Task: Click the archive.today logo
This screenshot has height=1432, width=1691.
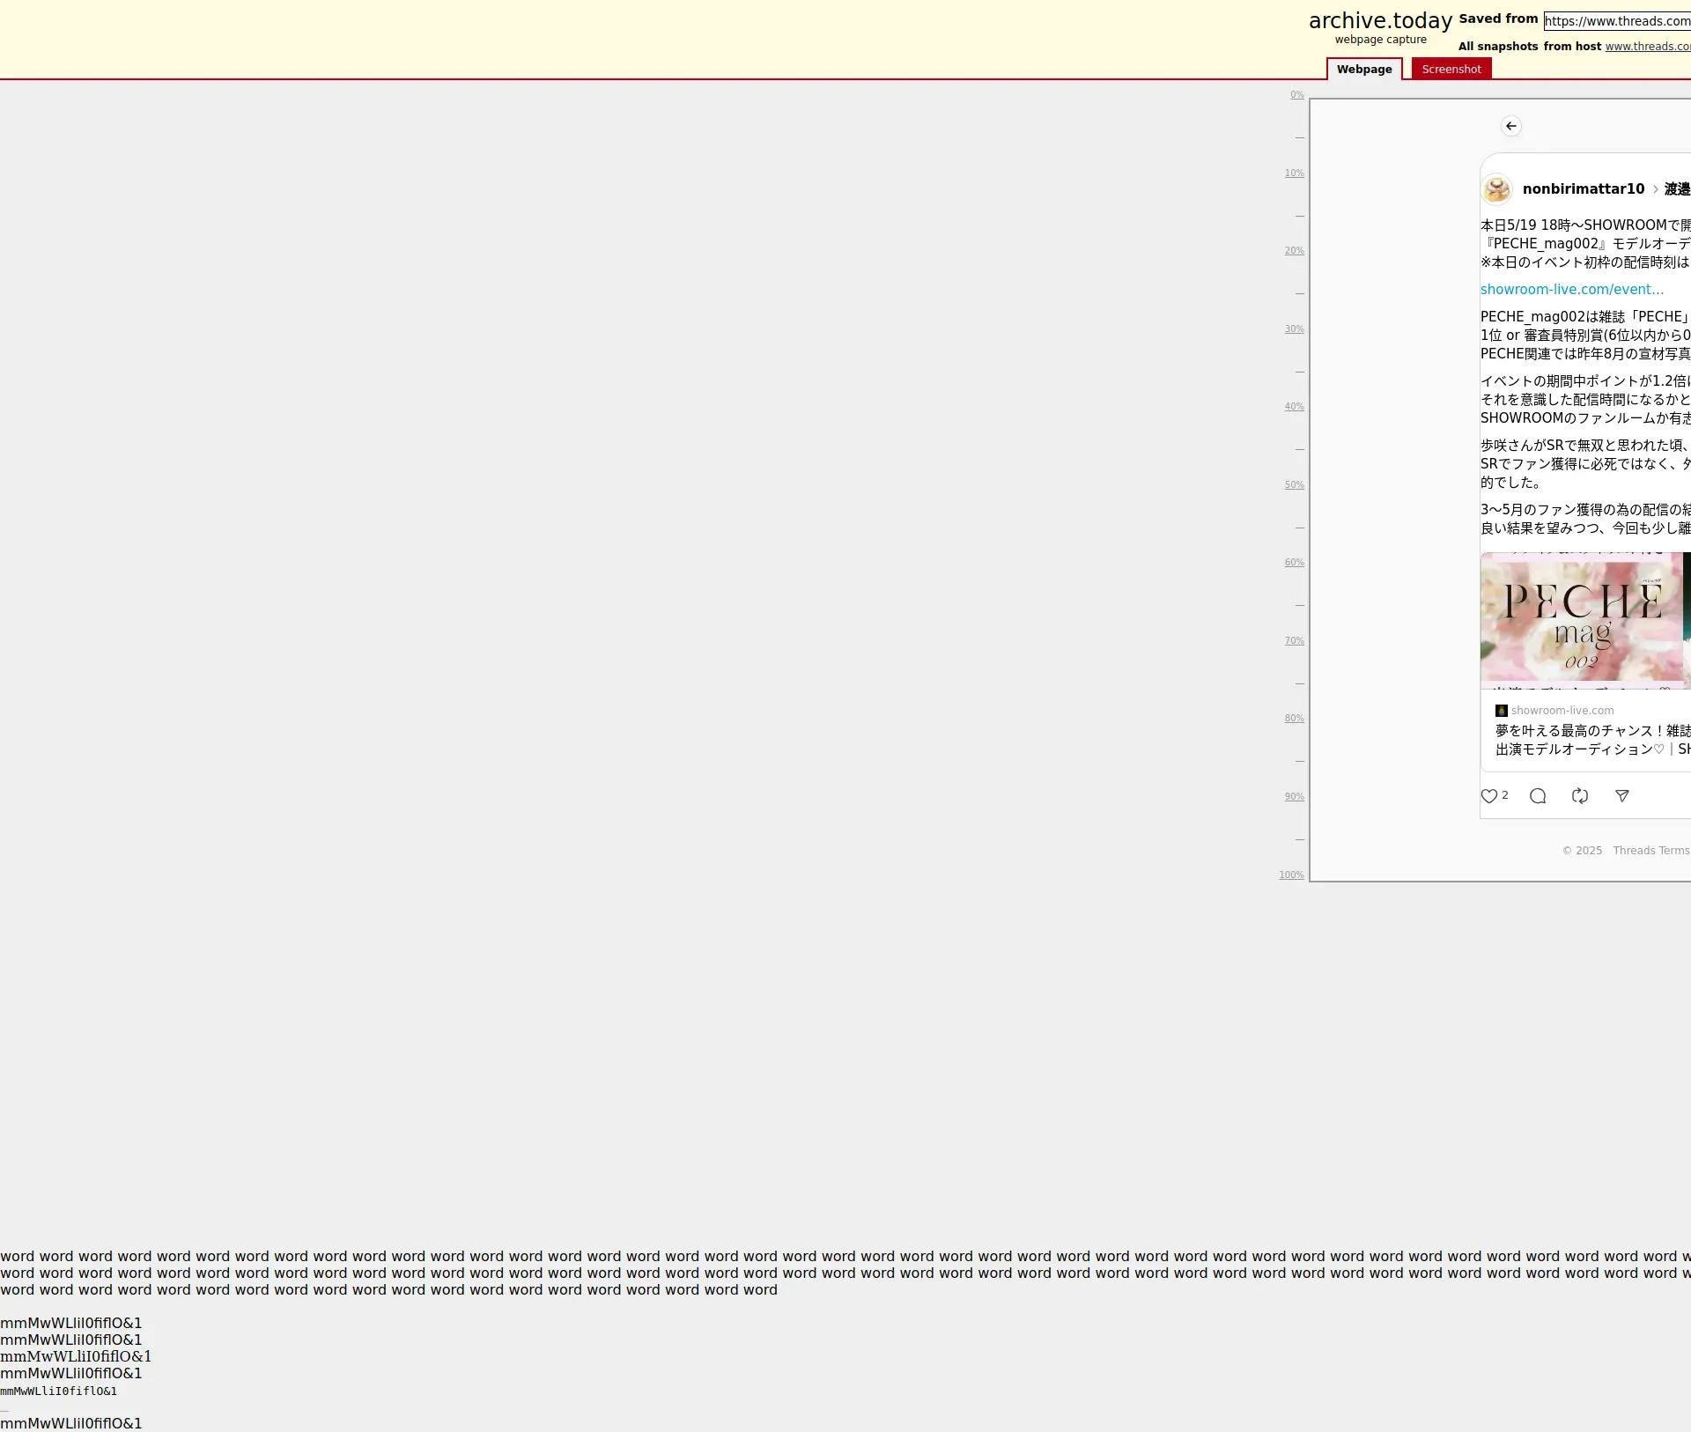Action: [x=1380, y=21]
